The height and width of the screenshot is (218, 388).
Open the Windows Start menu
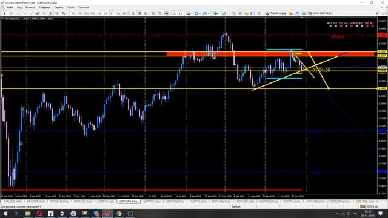click(5, 213)
